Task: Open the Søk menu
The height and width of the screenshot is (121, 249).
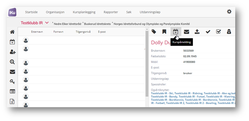Action: [x=129, y=12]
